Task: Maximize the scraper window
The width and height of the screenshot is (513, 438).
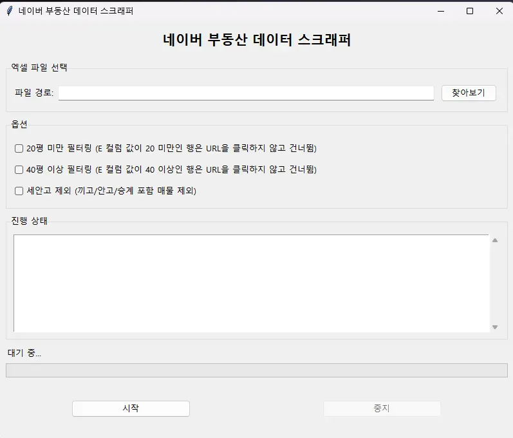Action: coord(470,11)
